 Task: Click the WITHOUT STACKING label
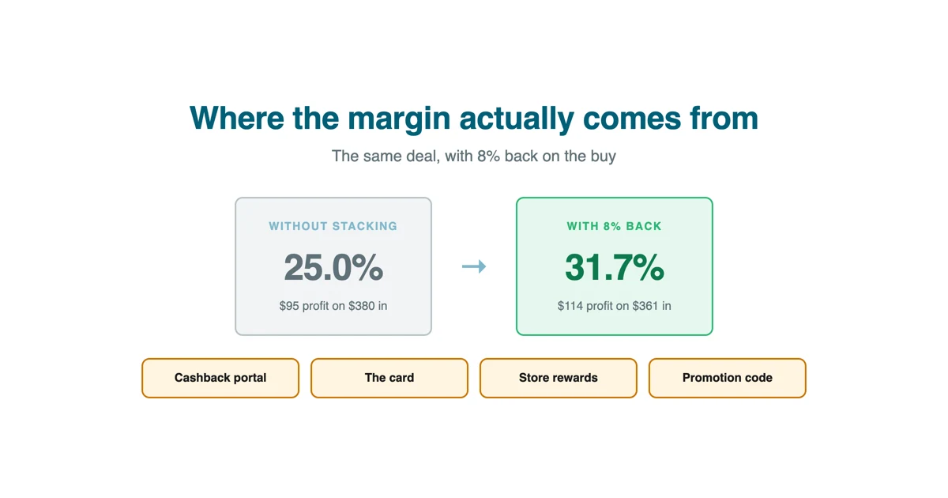[x=333, y=226]
